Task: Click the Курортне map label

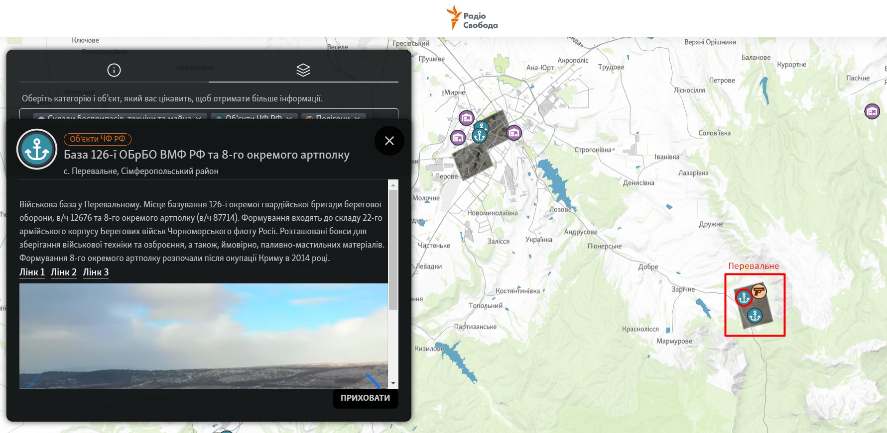Action: (x=792, y=65)
